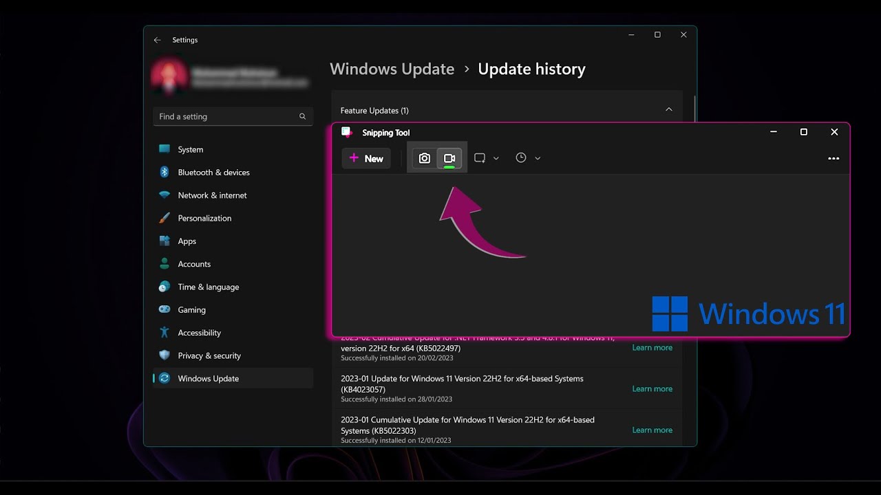The width and height of the screenshot is (881, 495).
Task: Switch Snipping Tool to Record video mode
Action: 449,158
